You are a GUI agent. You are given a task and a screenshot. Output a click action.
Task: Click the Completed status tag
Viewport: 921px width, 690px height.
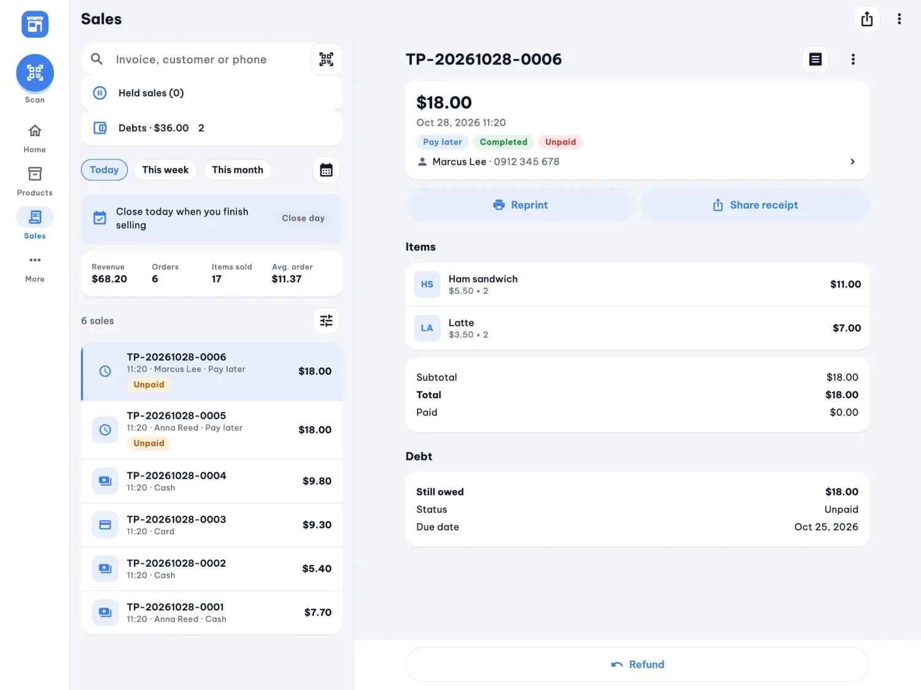pyautogui.click(x=503, y=142)
